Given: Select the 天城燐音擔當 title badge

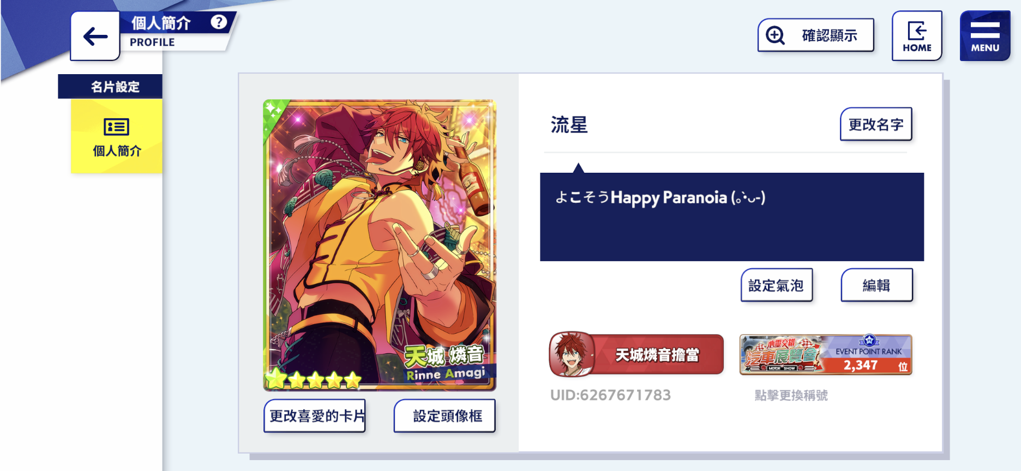Looking at the screenshot, I should click(636, 354).
